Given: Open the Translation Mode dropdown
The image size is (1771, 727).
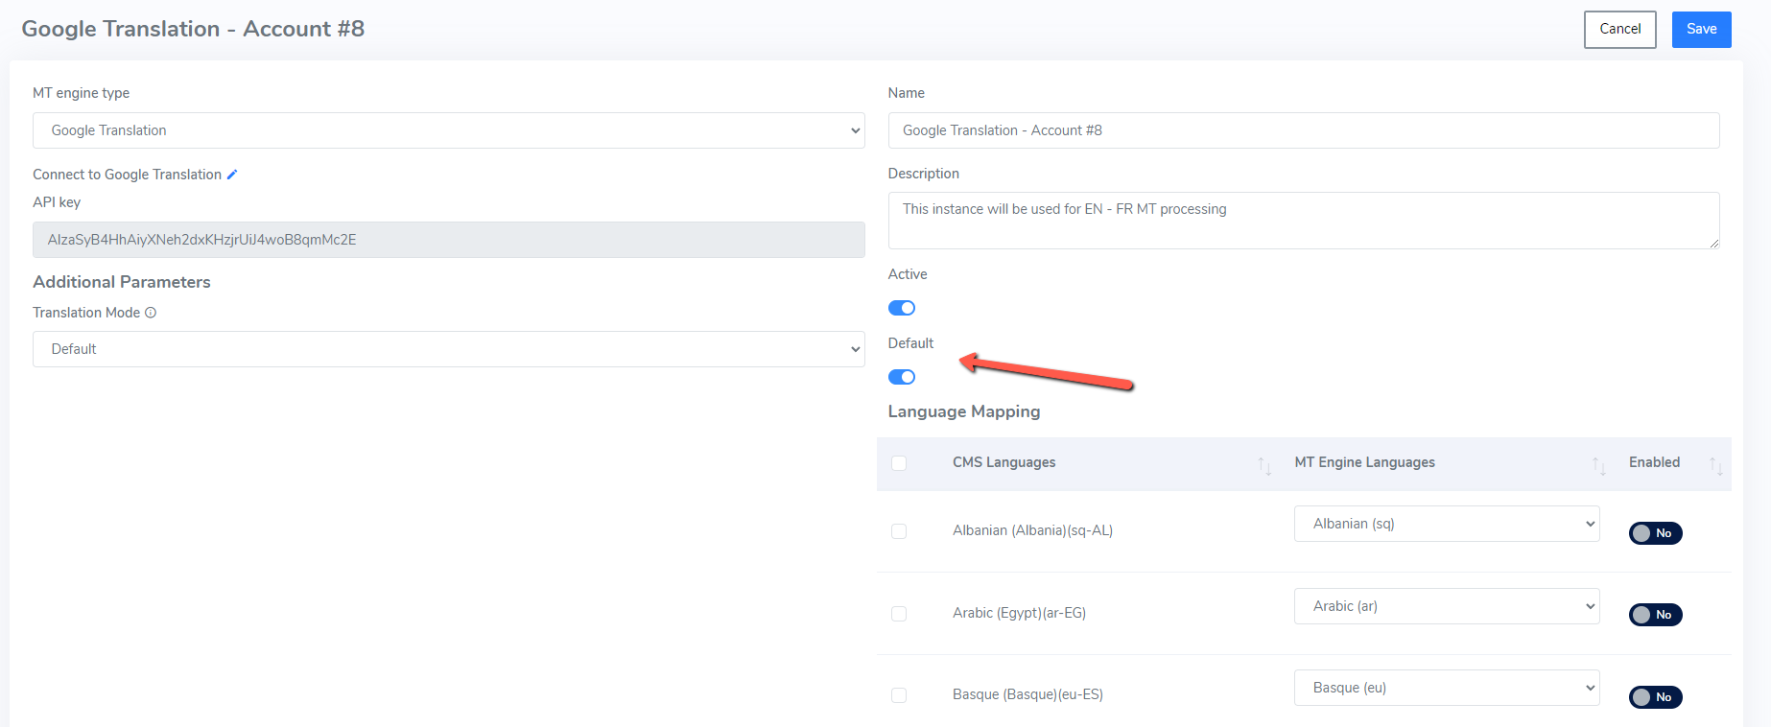Looking at the screenshot, I should (449, 349).
